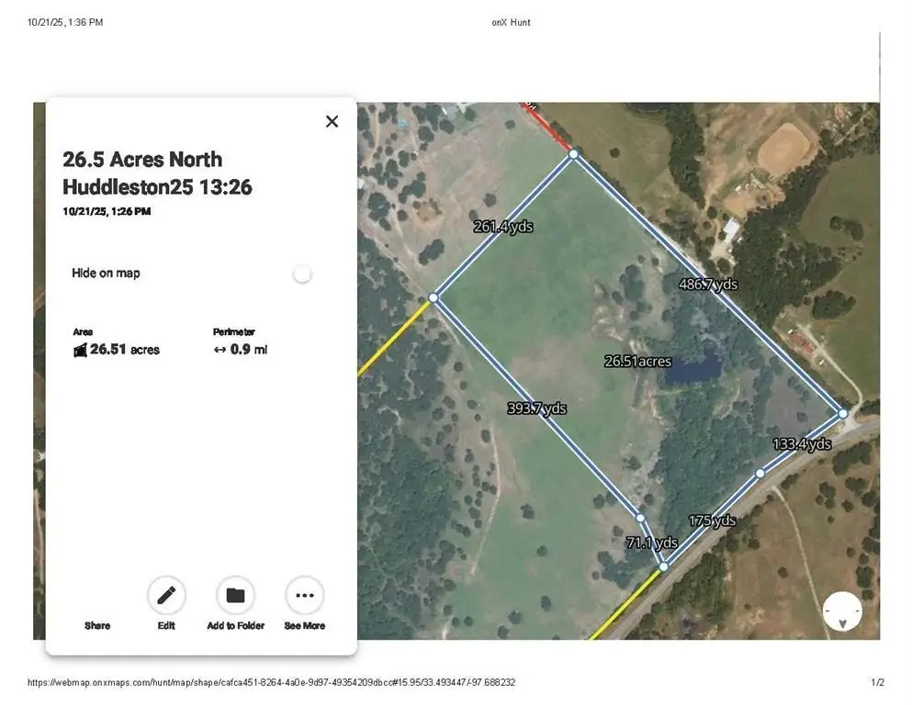Toggle the Hide on map switch
912x705 pixels.
tap(301, 274)
